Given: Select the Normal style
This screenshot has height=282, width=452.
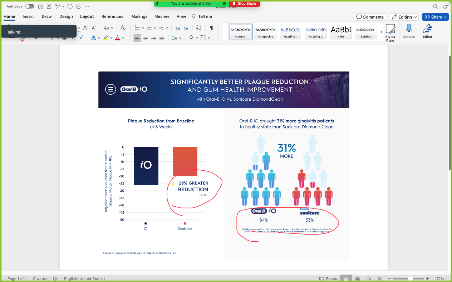Looking at the screenshot, I should (240, 32).
